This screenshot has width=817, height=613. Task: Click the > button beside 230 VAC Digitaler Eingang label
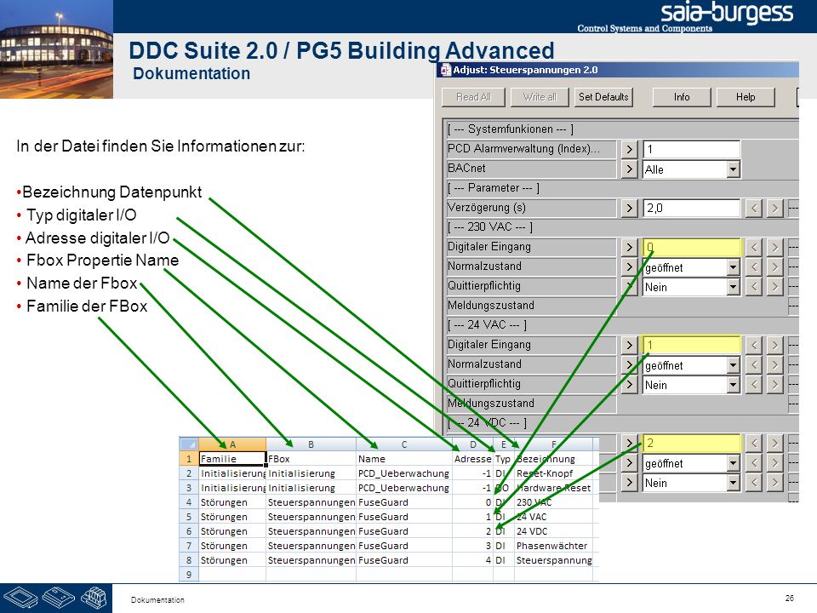point(629,247)
